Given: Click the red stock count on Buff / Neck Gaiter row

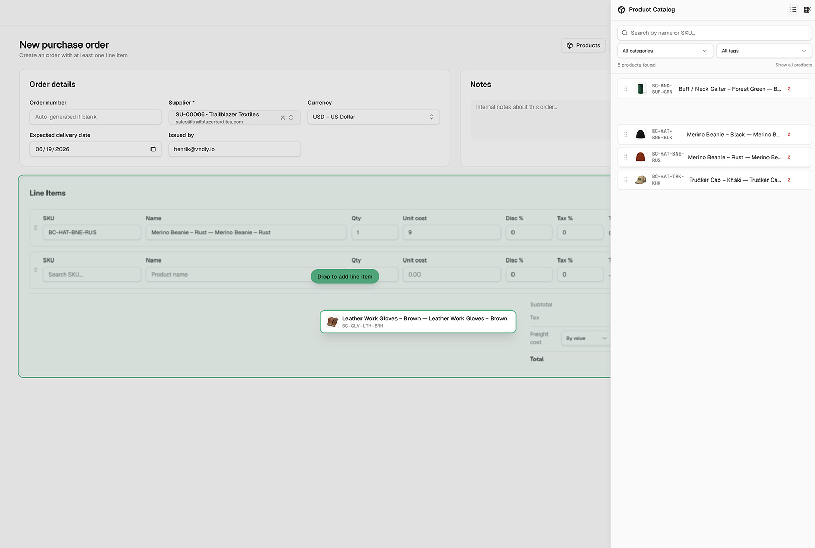Looking at the screenshot, I should (x=789, y=89).
